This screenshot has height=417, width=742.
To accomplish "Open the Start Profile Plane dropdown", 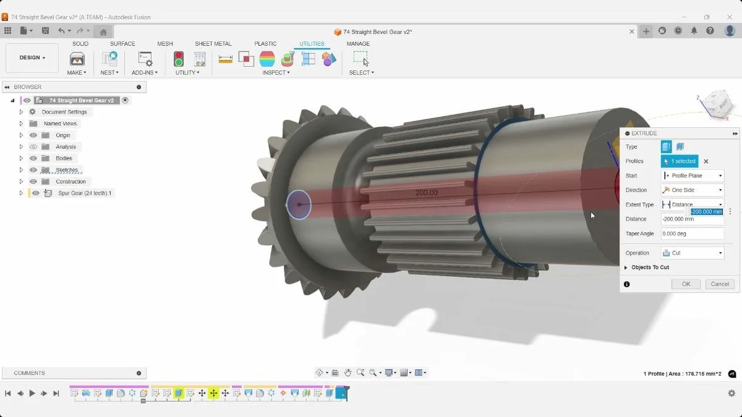I will [x=693, y=175].
